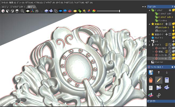Screen dimensions: 175x107
Task: Toggle the light bulb for レリーフ レイヤー 1
Action: (173, 27)
